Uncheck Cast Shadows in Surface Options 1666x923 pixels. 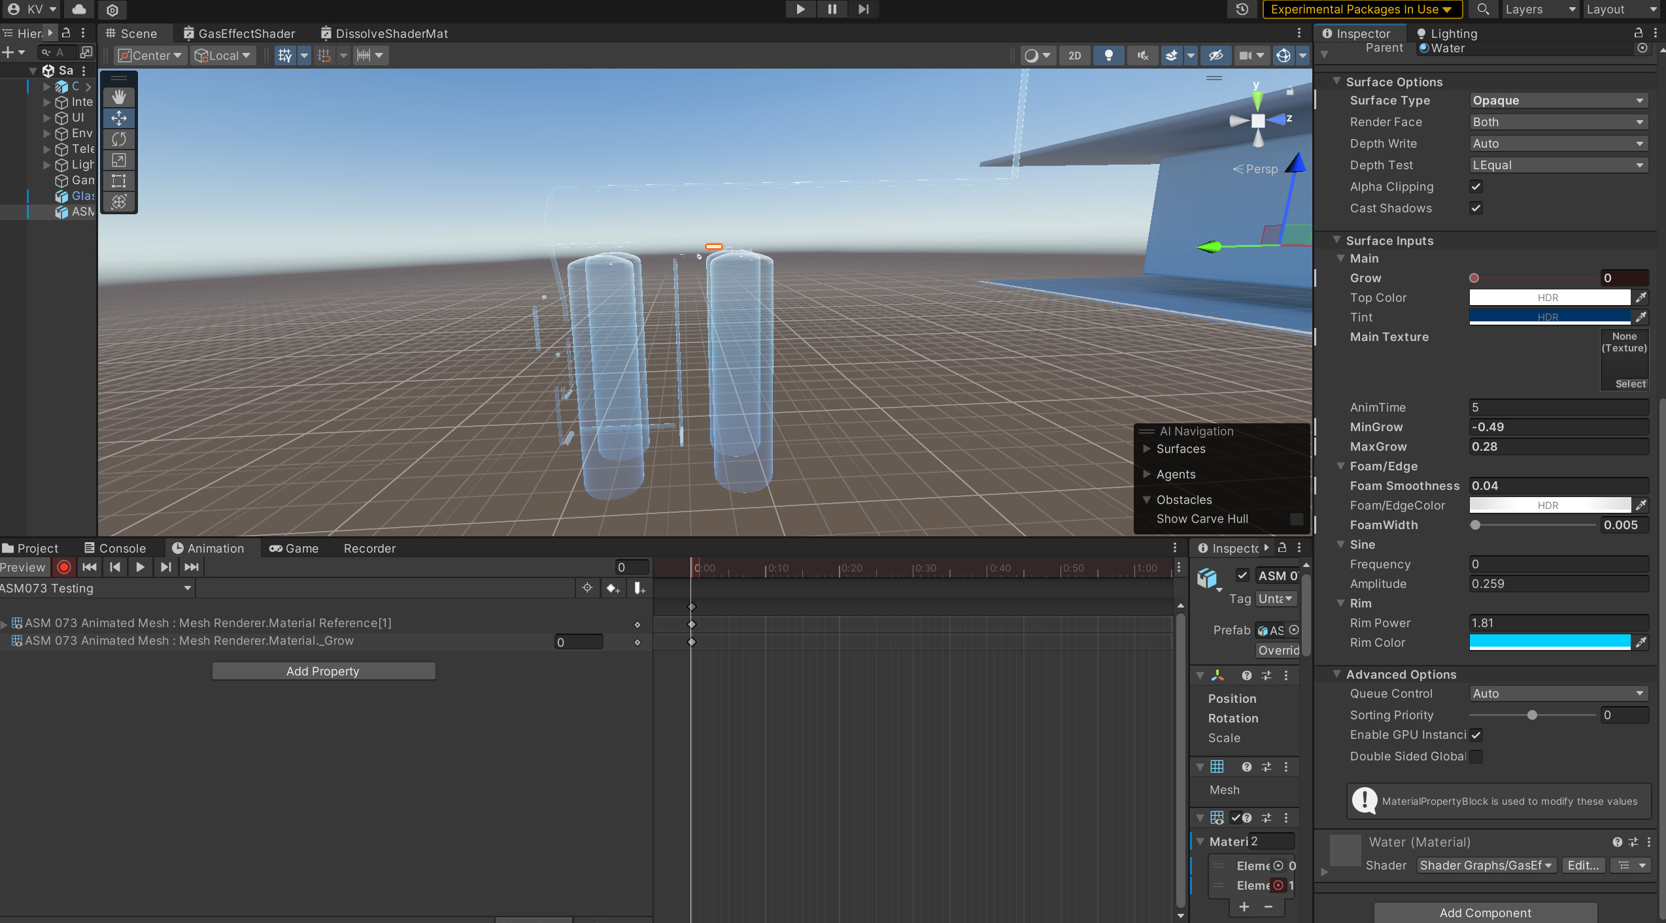[1476, 208]
